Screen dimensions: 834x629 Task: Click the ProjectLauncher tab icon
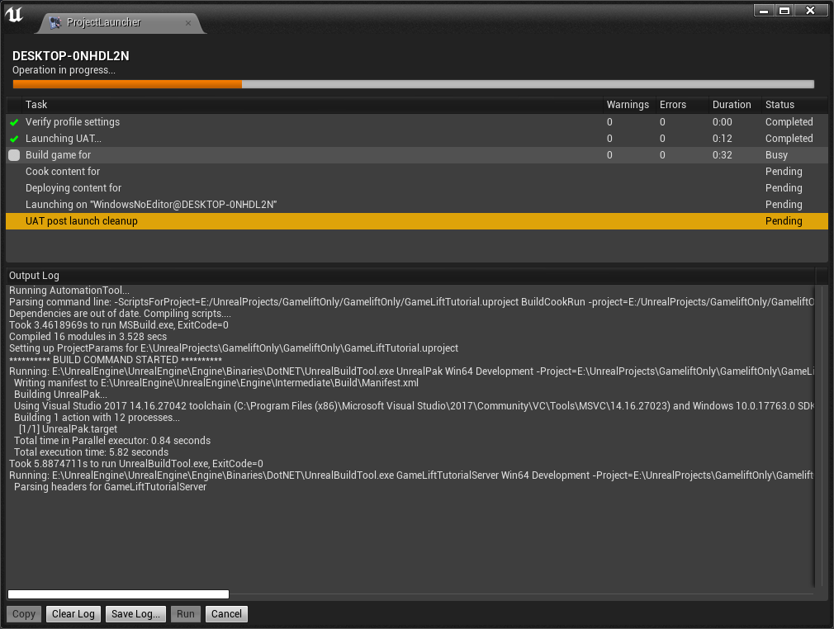pyautogui.click(x=54, y=23)
